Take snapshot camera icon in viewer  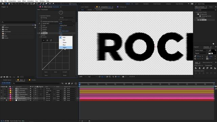123,77
